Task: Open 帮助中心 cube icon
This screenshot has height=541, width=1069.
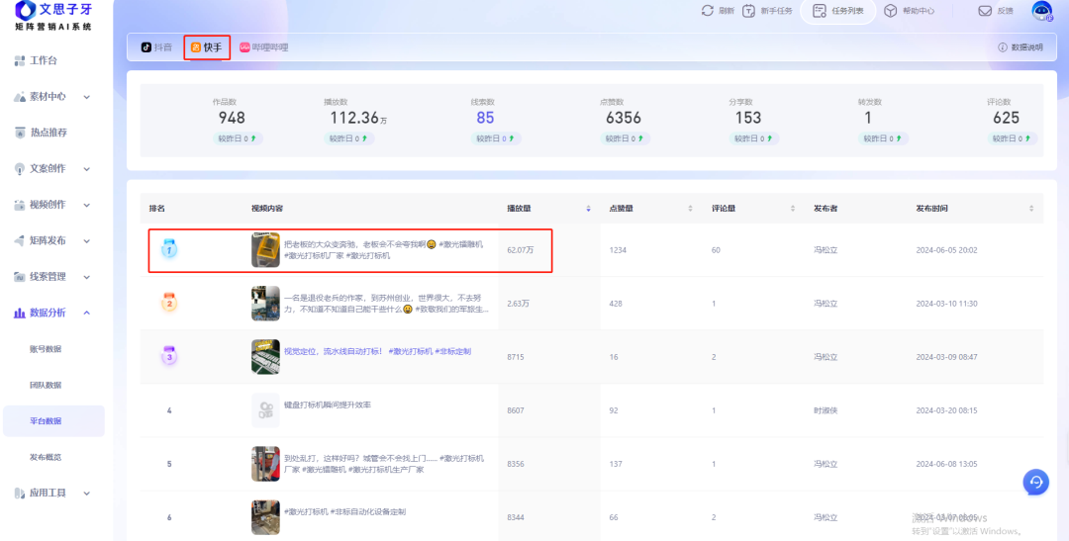Action: tap(891, 11)
